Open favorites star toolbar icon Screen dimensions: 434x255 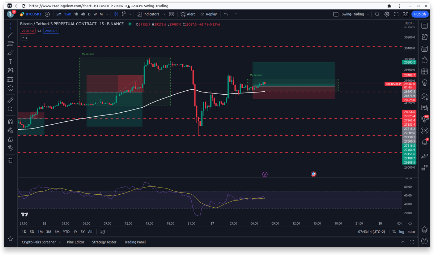point(10,239)
